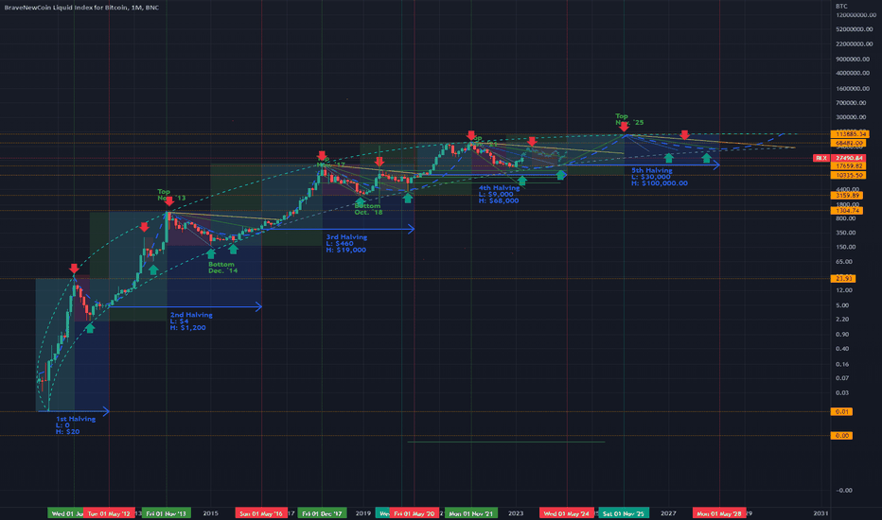
Task: Click the red 27490.84 current price label
Action: pyautogui.click(x=850, y=159)
